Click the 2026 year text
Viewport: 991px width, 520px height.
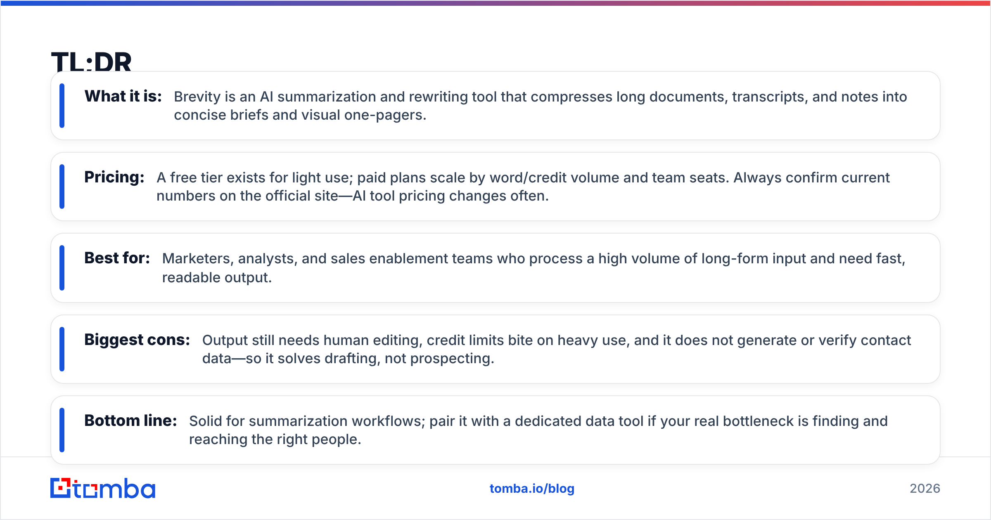pos(925,489)
